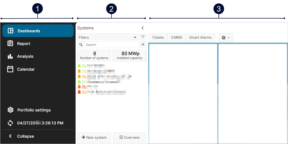Open the Filters dropdown
288x144 pixels.
(108, 37)
